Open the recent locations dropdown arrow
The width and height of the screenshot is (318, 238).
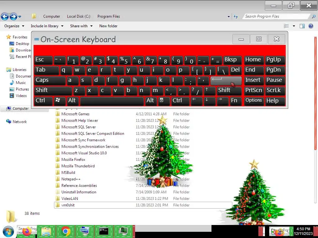click(x=20, y=17)
